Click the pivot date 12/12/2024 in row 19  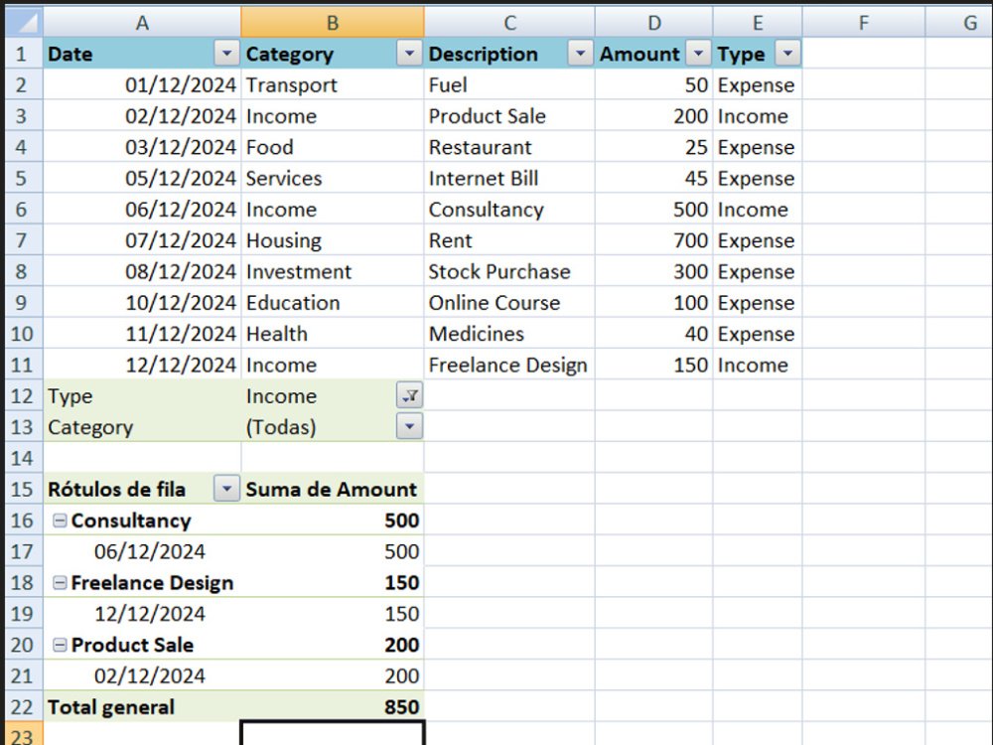tap(142, 614)
